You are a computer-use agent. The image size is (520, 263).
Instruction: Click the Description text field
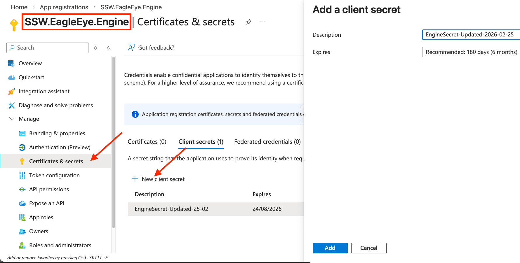click(x=471, y=35)
